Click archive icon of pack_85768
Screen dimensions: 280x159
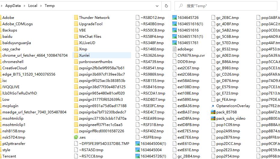[213, 112]
